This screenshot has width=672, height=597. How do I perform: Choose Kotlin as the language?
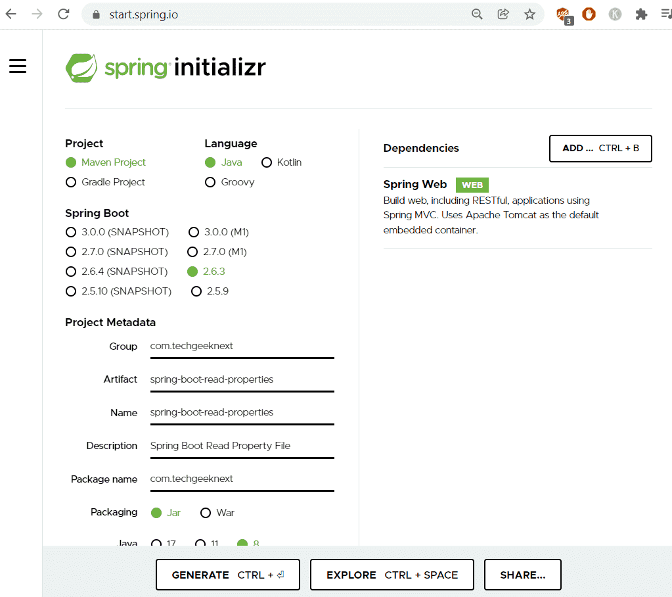pyautogui.click(x=282, y=162)
